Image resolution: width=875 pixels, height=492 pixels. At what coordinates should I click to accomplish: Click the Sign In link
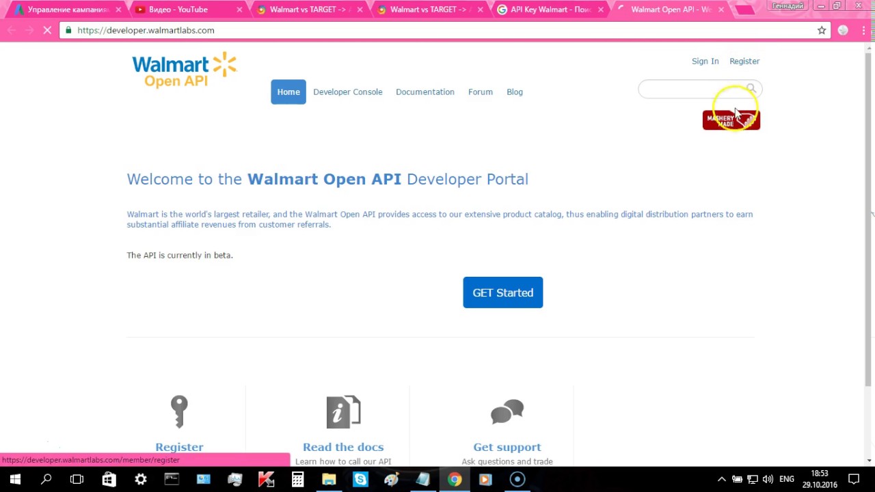point(705,61)
